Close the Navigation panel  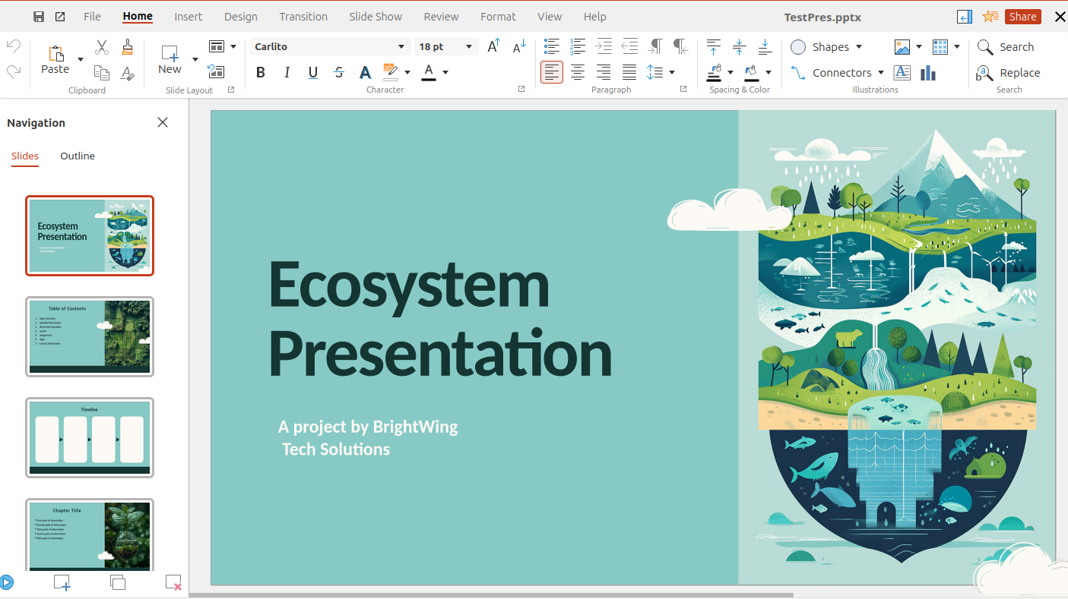[x=163, y=122]
